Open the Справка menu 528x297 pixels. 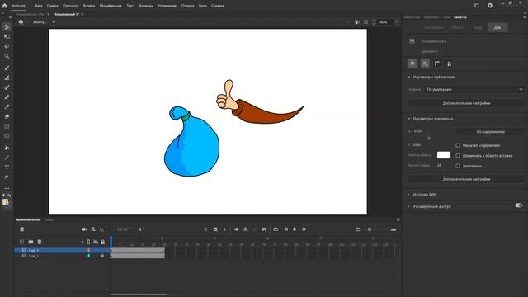pyautogui.click(x=218, y=6)
